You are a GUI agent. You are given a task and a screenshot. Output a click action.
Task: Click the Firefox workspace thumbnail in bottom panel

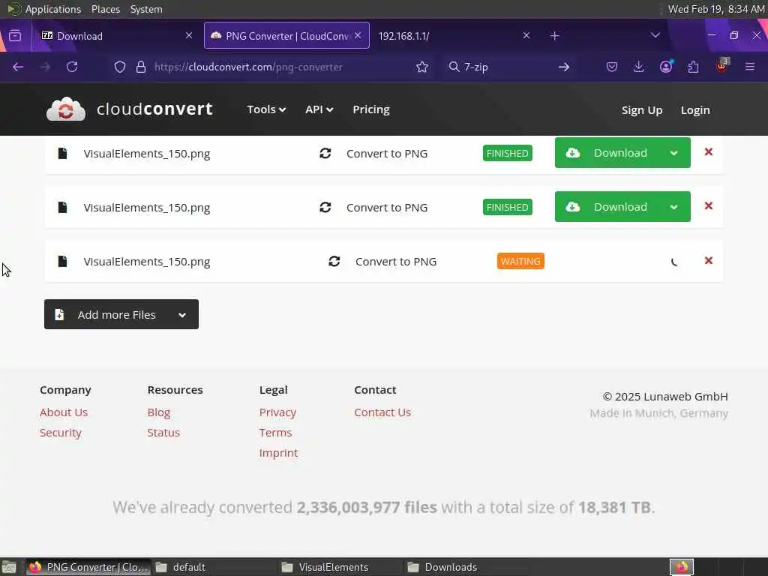[x=681, y=567]
